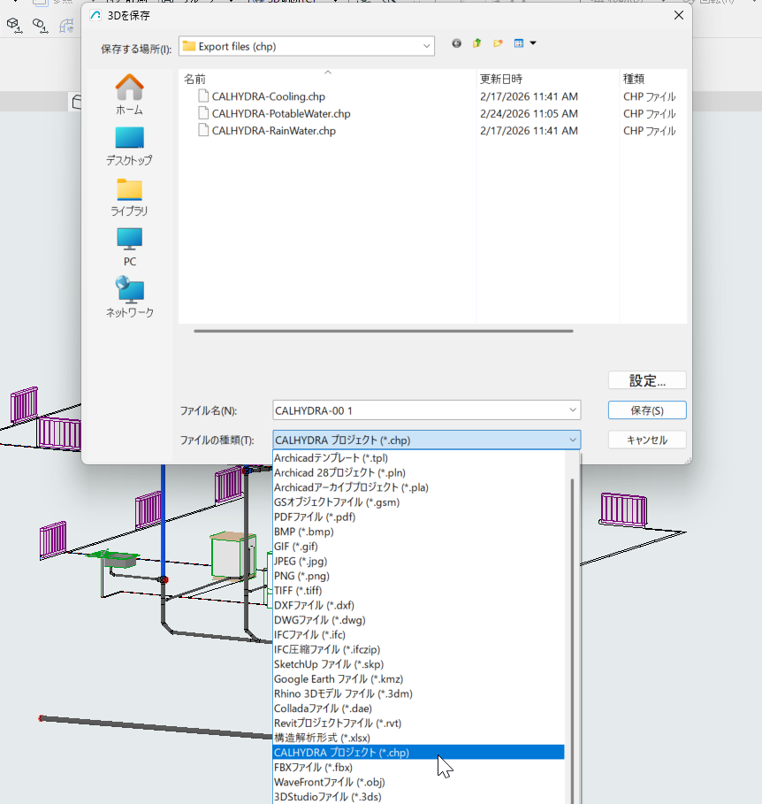Open the PC location

(x=129, y=247)
